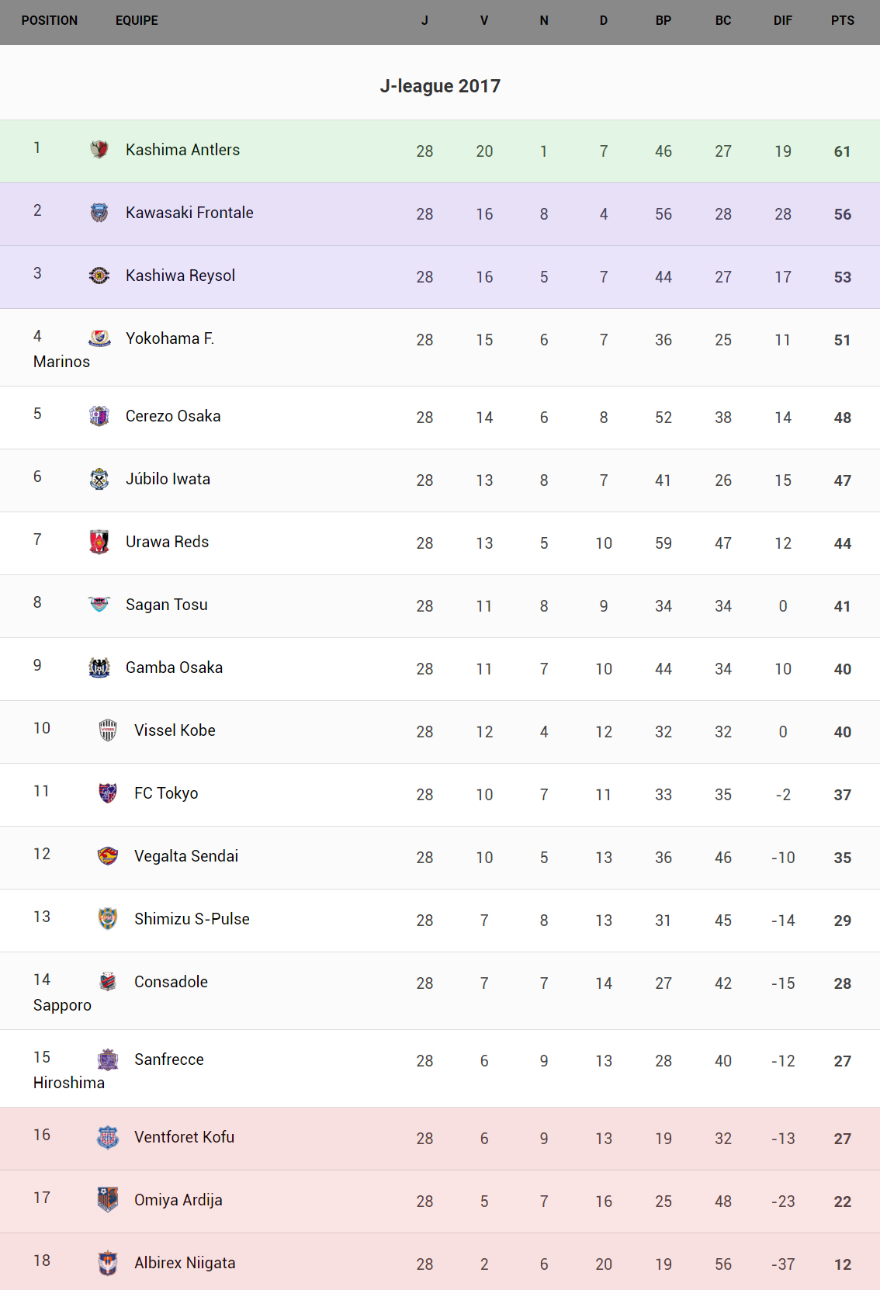The height and width of the screenshot is (1290, 880).
Task: Click the Kashiwa Reysol sun emblem
Action: (99, 275)
